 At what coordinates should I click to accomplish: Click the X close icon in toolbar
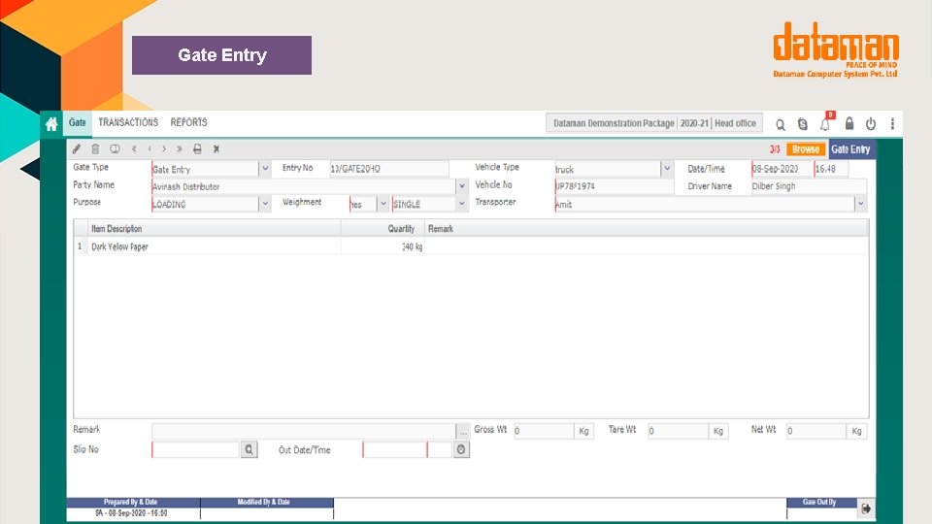(x=216, y=149)
